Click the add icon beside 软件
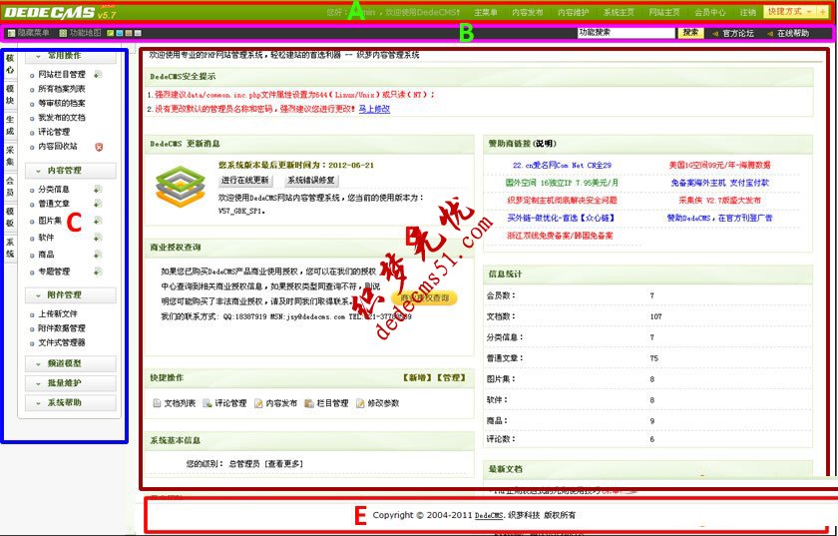The image size is (838, 536). point(98,238)
